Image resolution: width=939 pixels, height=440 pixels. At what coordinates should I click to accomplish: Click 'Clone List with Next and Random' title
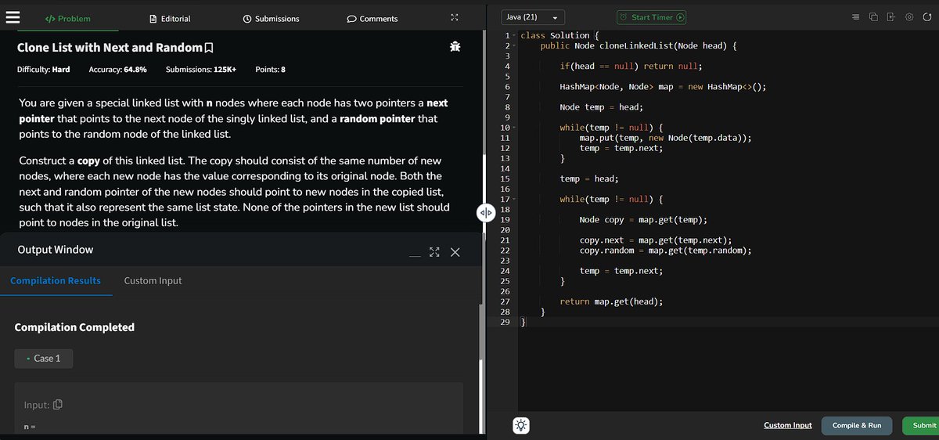(109, 48)
